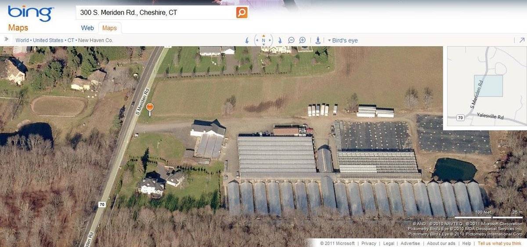This screenshot has height=247, width=527.
Task: Switch to the Web tab
Action: 87,28
